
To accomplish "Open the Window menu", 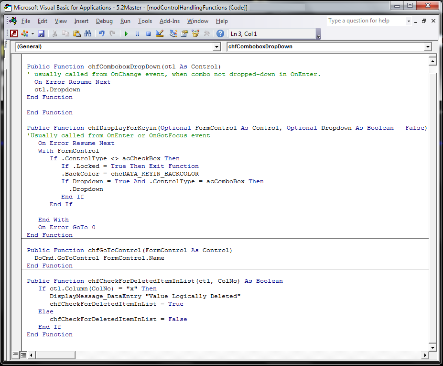I will pos(198,21).
